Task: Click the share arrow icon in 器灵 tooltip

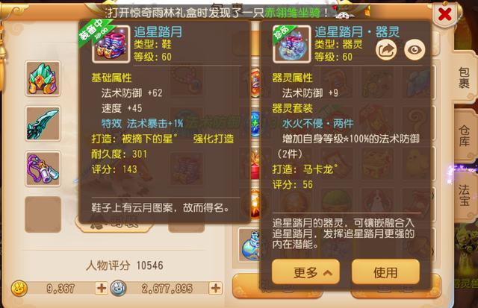Action: pyautogui.click(x=386, y=50)
